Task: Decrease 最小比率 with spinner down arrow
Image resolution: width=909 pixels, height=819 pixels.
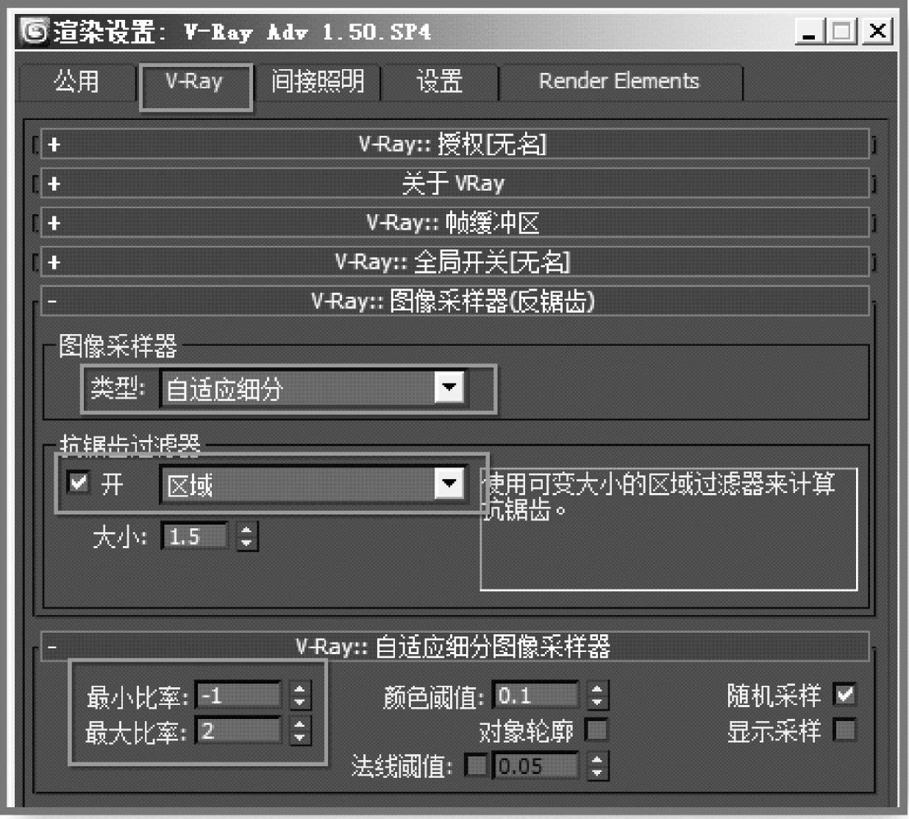Action: 299,703
